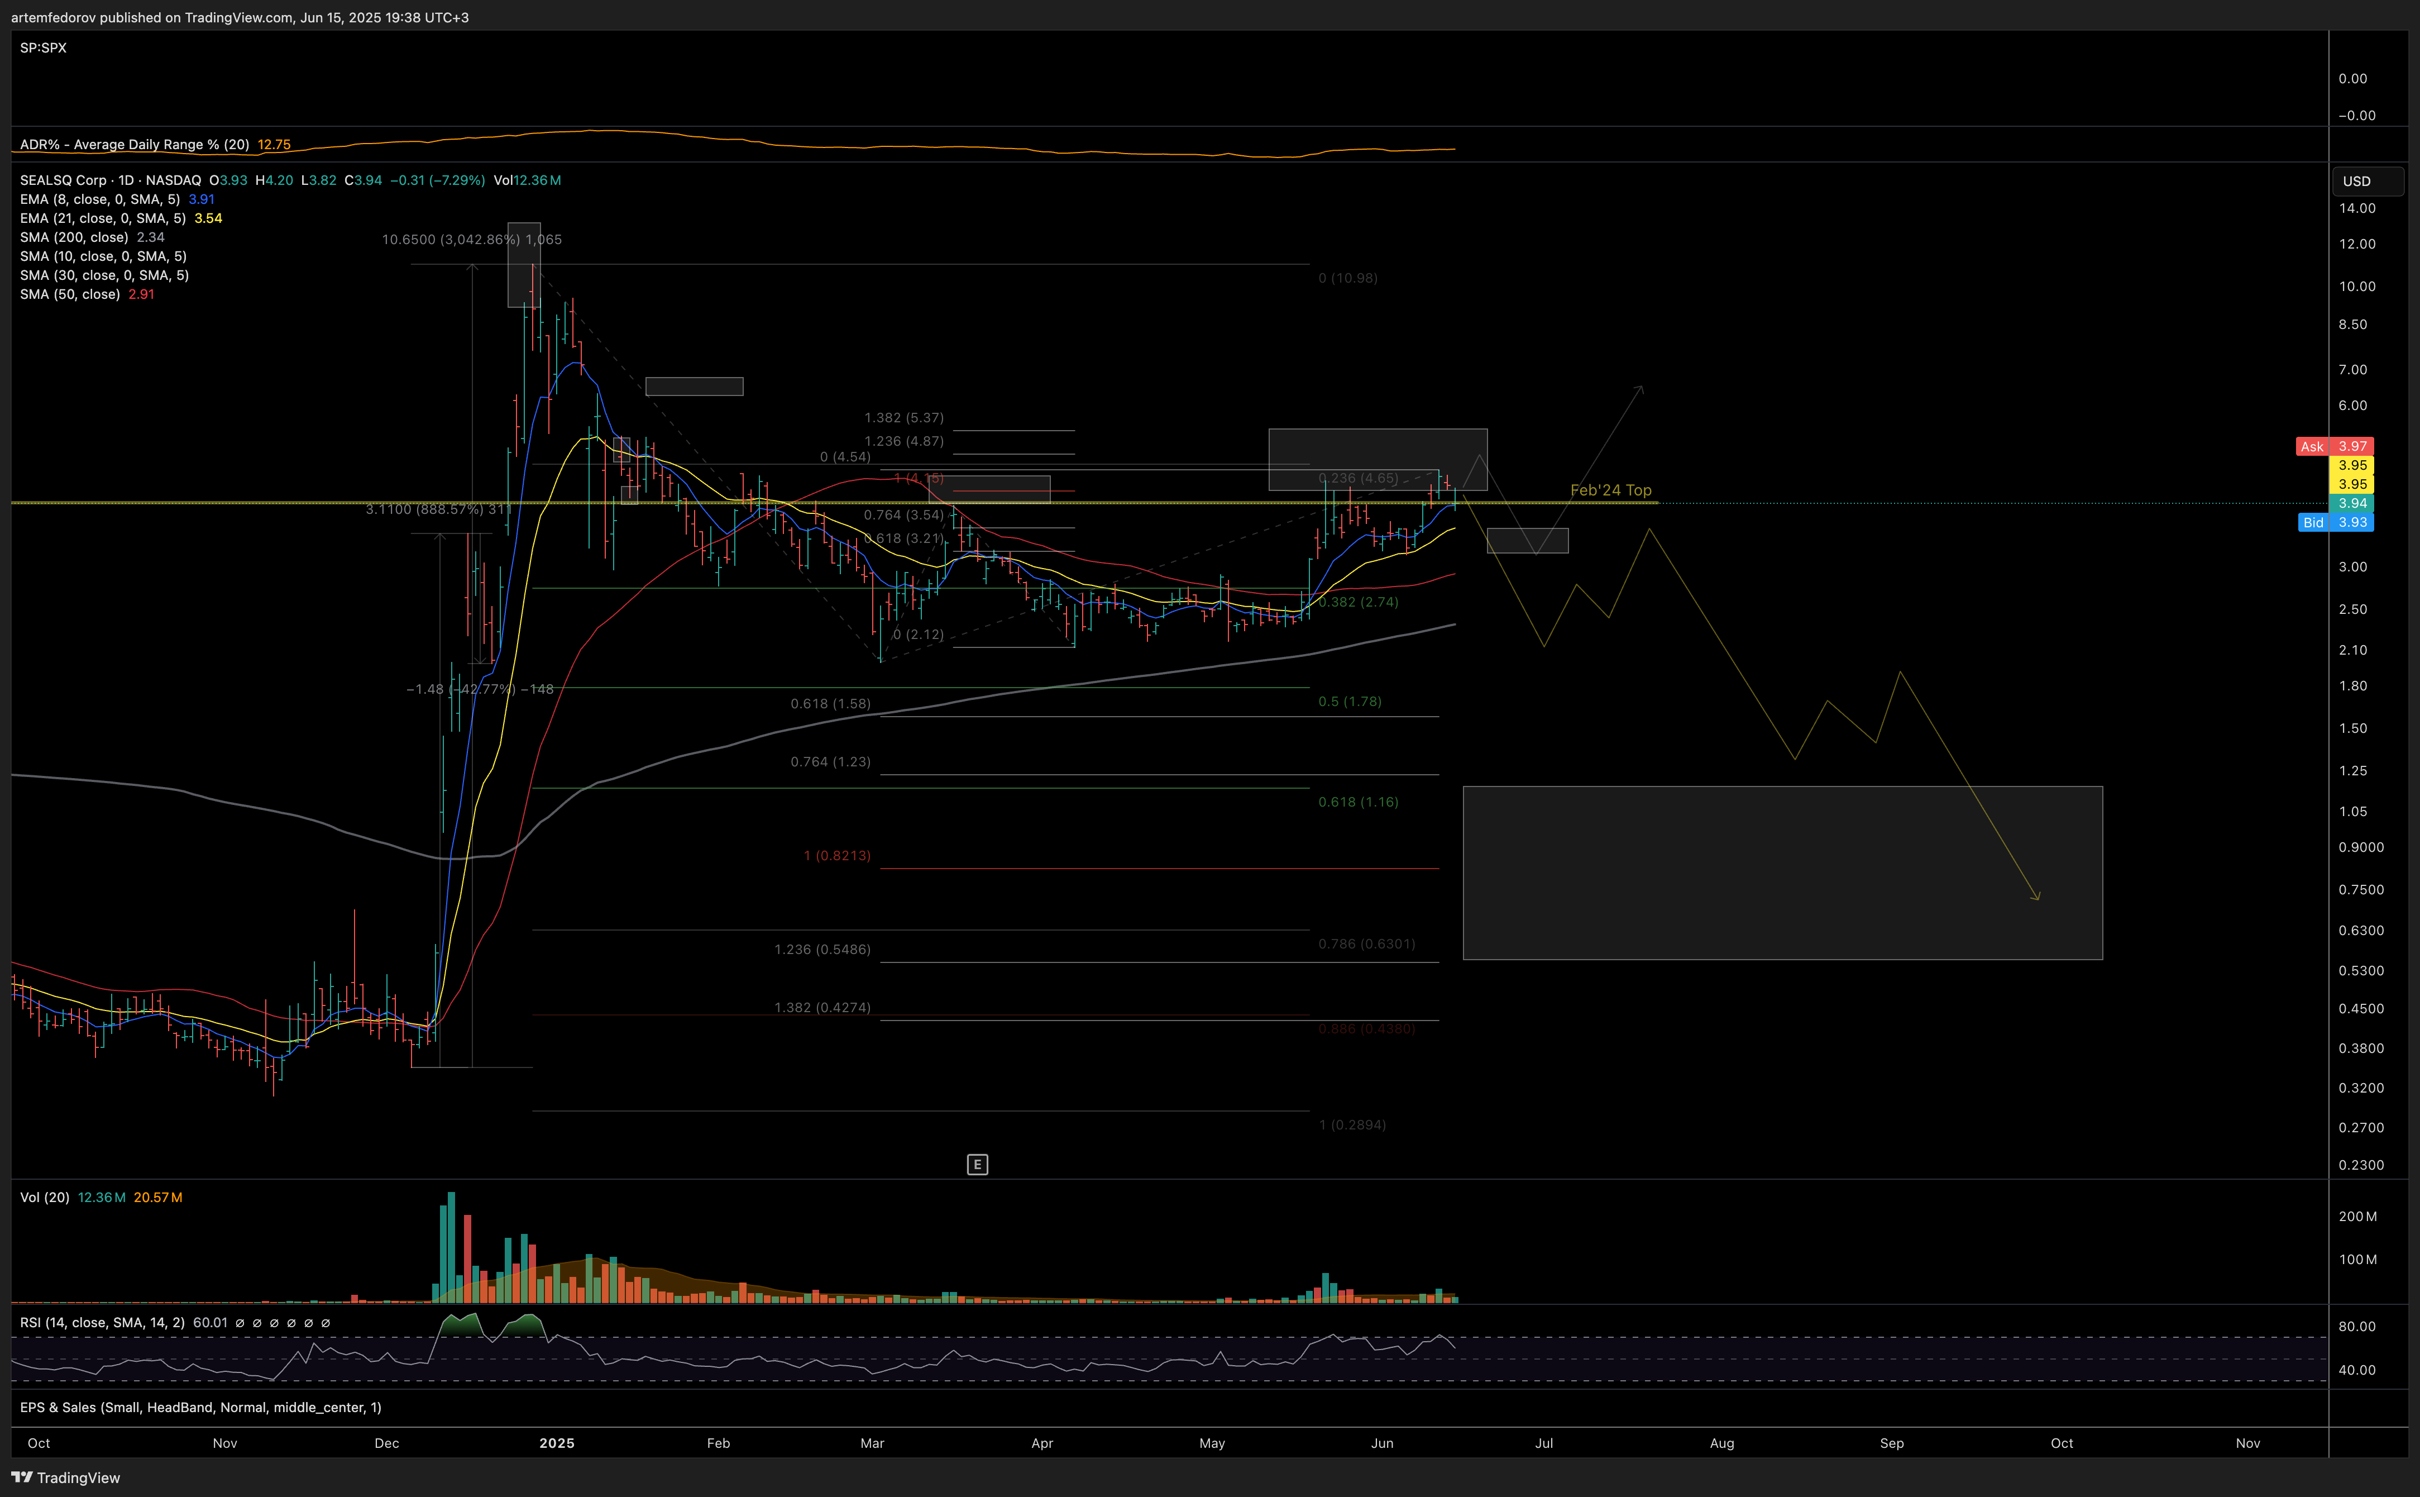Select the SMA (50, close) legend row
Viewport: 2420px width, 1497px height.
(87, 294)
